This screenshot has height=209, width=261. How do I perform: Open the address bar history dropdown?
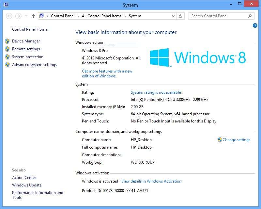pyautogui.click(x=174, y=16)
